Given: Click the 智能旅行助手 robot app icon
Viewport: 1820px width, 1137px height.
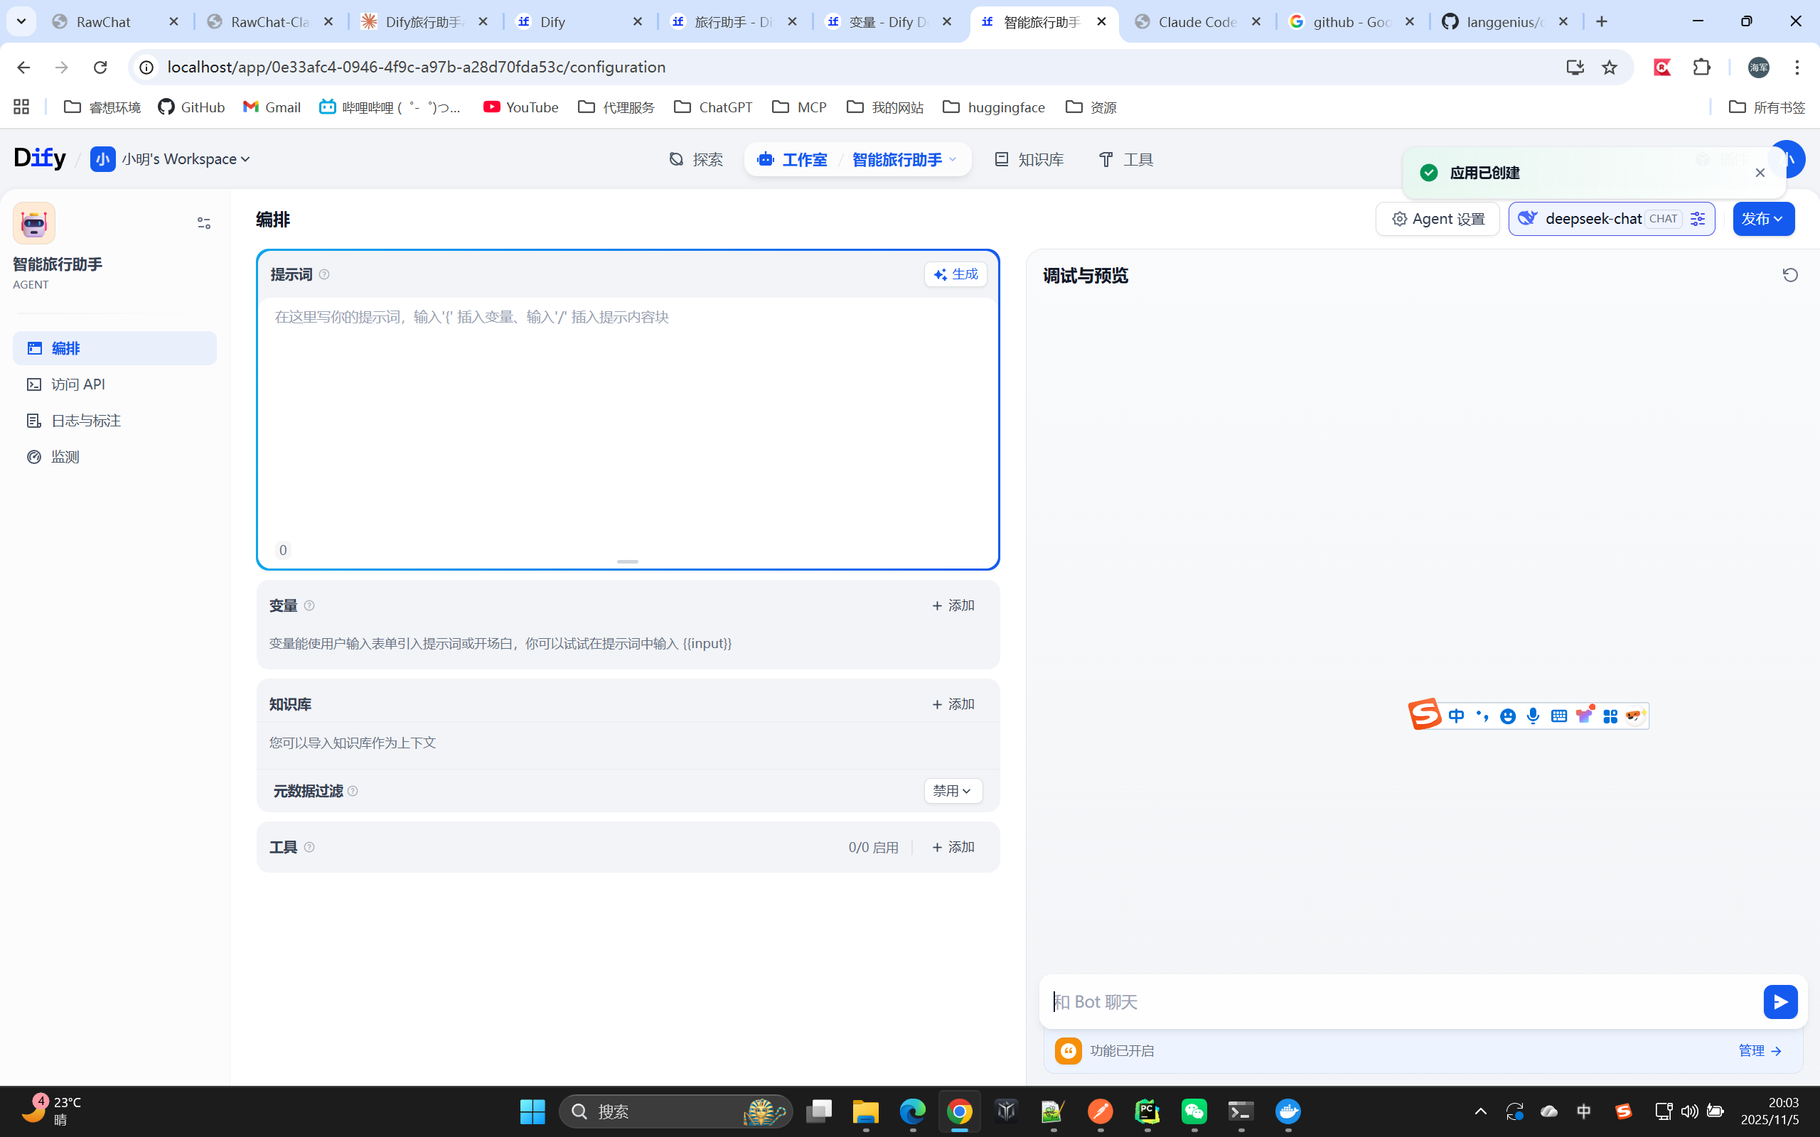Looking at the screenshot, I should [34, 223].
